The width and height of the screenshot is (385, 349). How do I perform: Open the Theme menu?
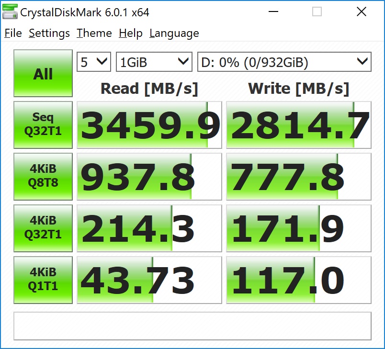(94, 33)
